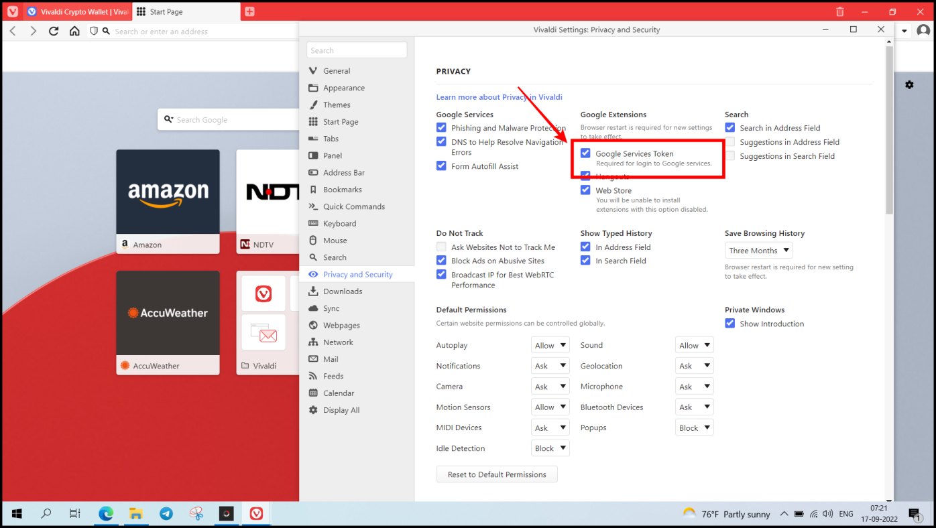This screenshot has height=528, width=936.
Task: Open the Sound permission dropdown
Action: pyautogui.click(x=695, y=345)
